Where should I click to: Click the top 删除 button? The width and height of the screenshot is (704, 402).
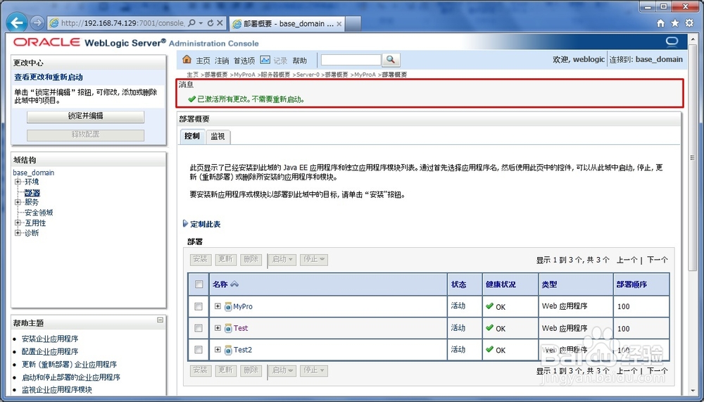click(251, 259)
